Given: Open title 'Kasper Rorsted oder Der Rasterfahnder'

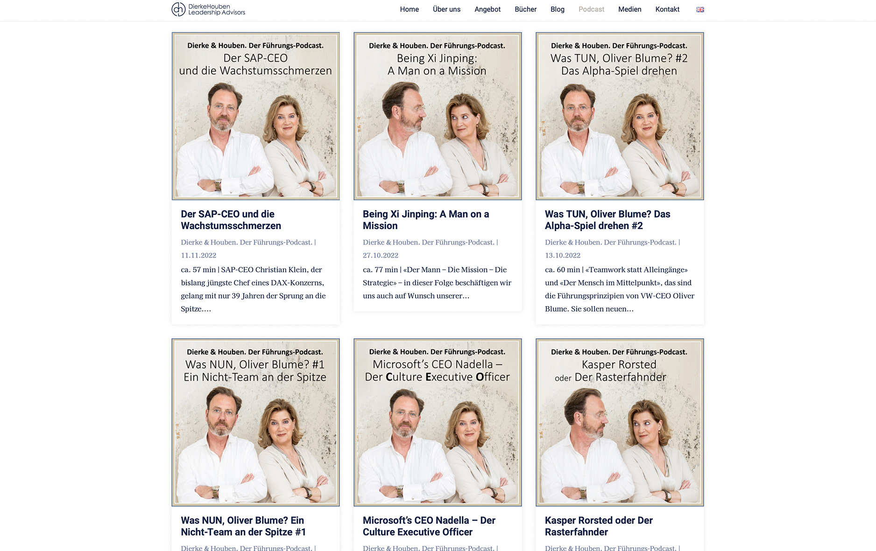Looking at the screenshot, I should coord(599,526).
